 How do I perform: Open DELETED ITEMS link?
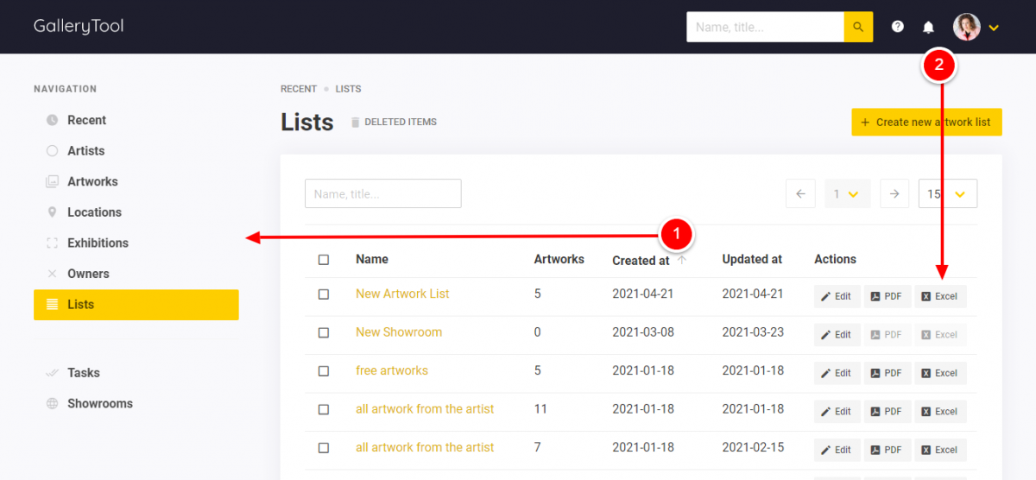click(x=401, y=122)
